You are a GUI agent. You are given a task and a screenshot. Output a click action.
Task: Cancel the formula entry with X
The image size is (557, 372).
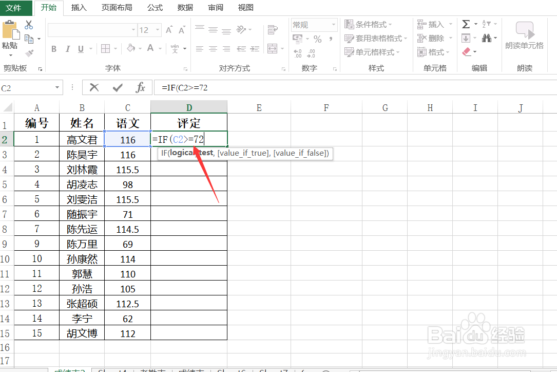click(x=94, y=87)
